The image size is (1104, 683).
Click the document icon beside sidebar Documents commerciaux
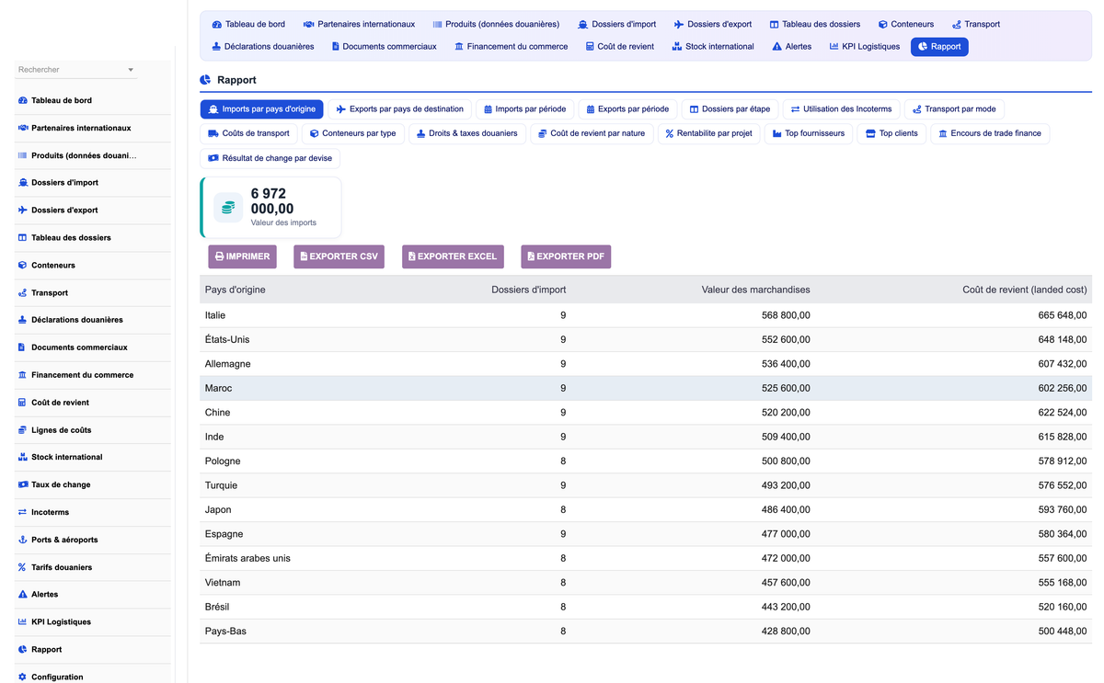pyautogui.click(x=23, y=347)
